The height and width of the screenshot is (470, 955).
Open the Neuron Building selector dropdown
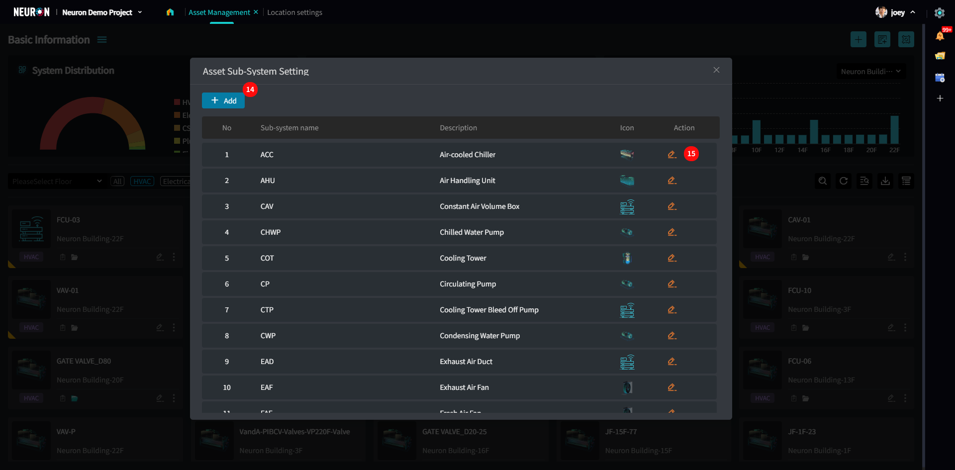870,72
